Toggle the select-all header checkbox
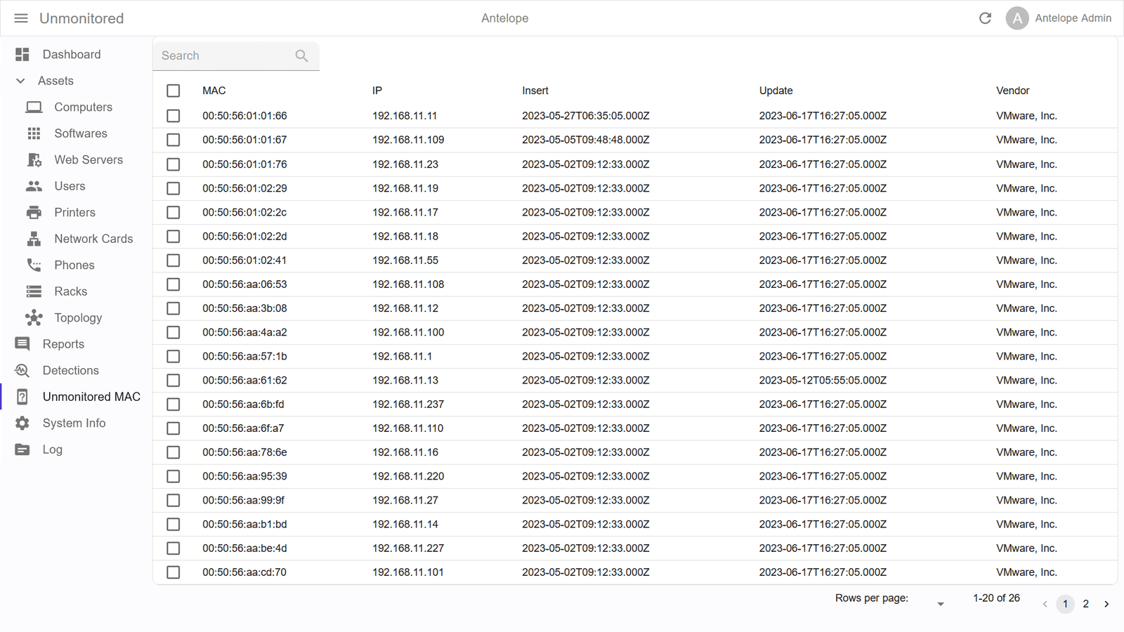Image resolution: width=1124 pixels, height=632 pixels. (174, 91)
